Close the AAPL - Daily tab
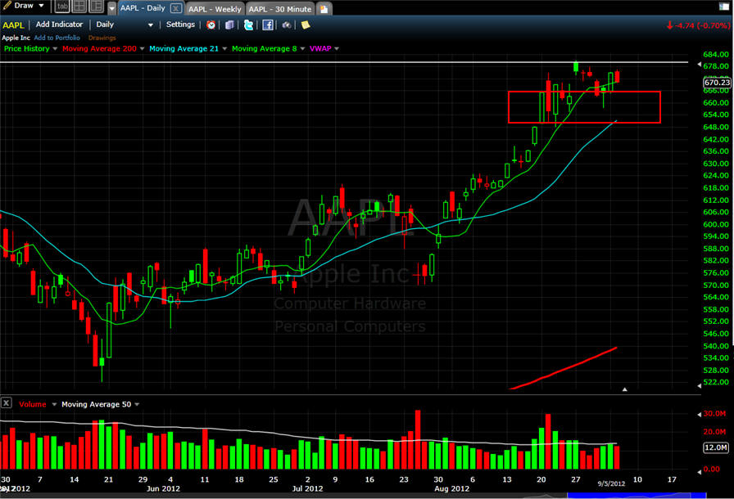The width and height of the screenshot is (734, 499). click(176, 8)
